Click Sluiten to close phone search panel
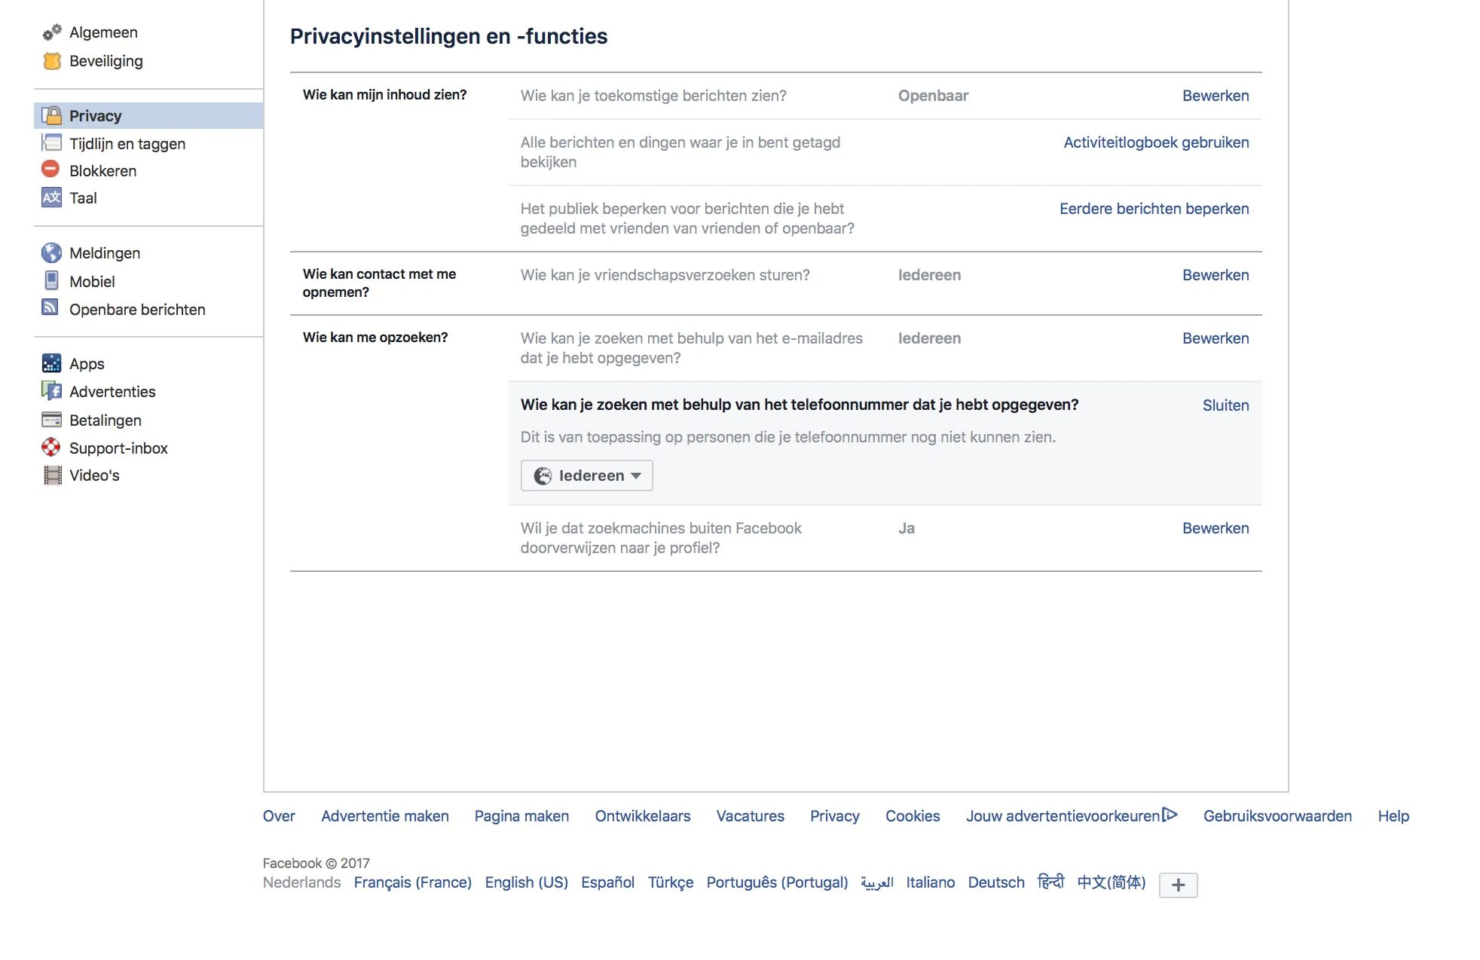1480x960 pixels. pyautogui.click(x=1225, y=403)
